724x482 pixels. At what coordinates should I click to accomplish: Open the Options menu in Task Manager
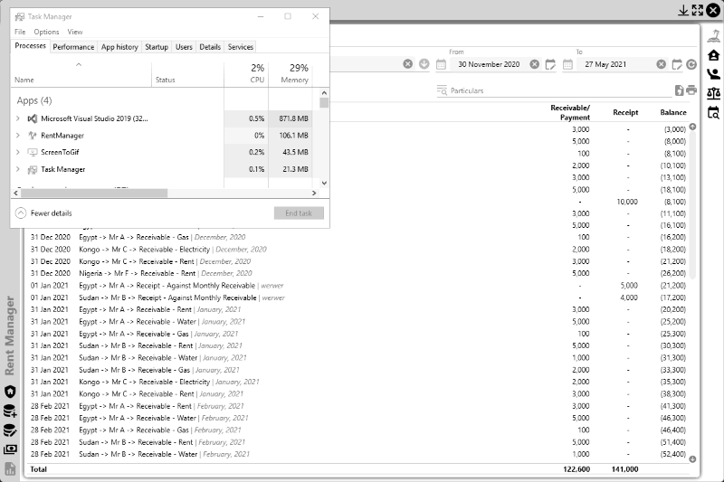click(46, 32)
